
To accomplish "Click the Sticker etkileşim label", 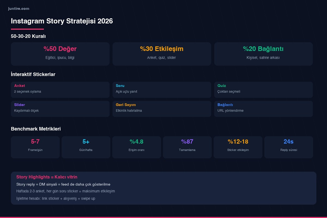I will pyautogui.click(x=238, y=150).
